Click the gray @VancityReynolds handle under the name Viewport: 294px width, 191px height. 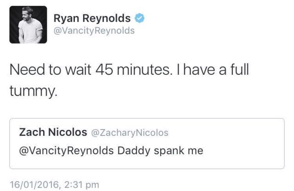[94, 31]
